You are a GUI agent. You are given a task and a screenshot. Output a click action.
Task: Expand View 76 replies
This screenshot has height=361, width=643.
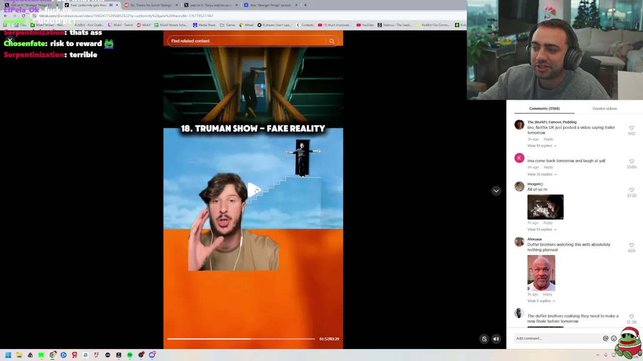[542, 174]
